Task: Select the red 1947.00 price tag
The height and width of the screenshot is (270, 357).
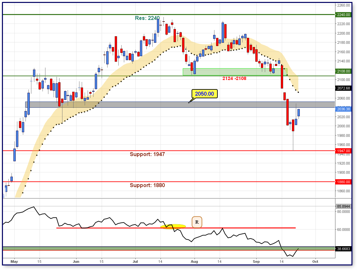Action: coord(343,151)
